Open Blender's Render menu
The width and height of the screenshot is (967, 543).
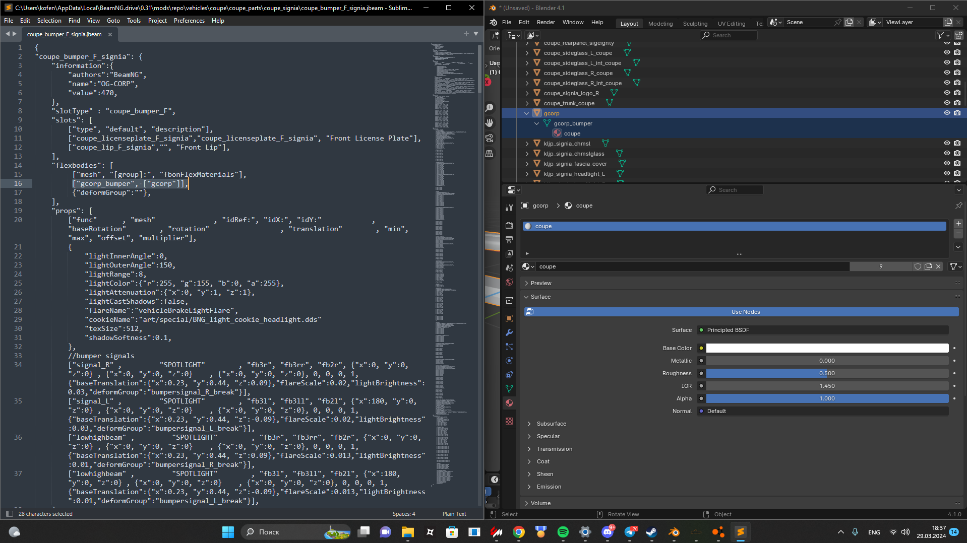click(546, 22)
